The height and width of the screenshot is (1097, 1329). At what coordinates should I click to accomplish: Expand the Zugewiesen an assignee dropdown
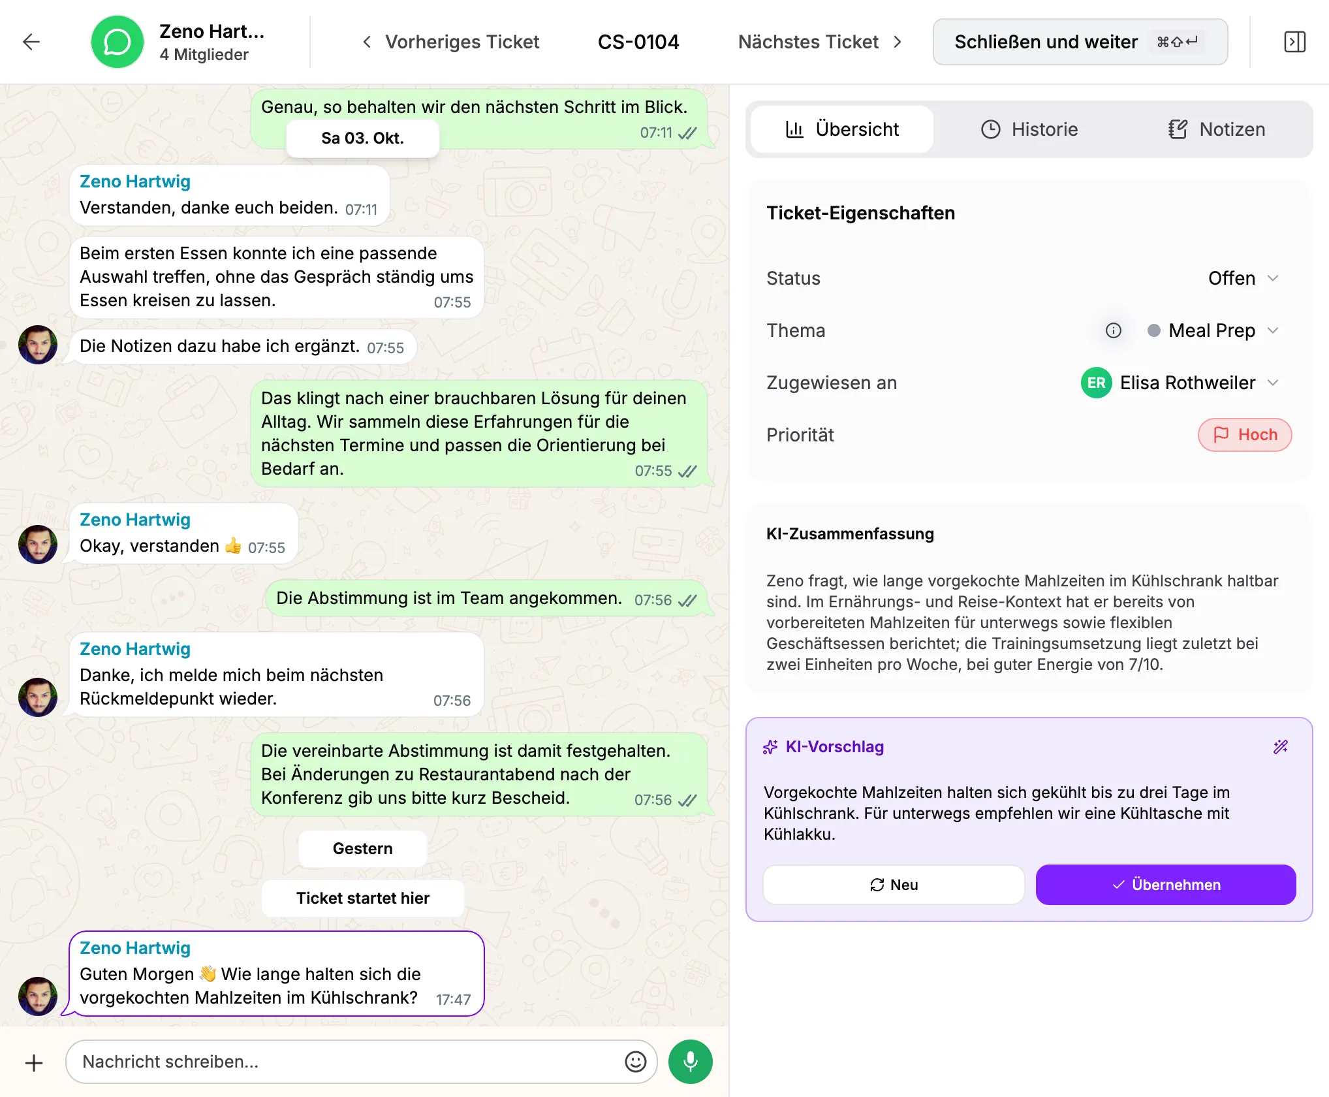(1180, 383)
